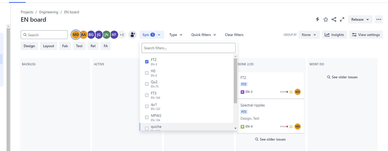The height and width of the screenshot is (151, 388).
Task: Click the share board icon
Action: [x=334, y=19]
